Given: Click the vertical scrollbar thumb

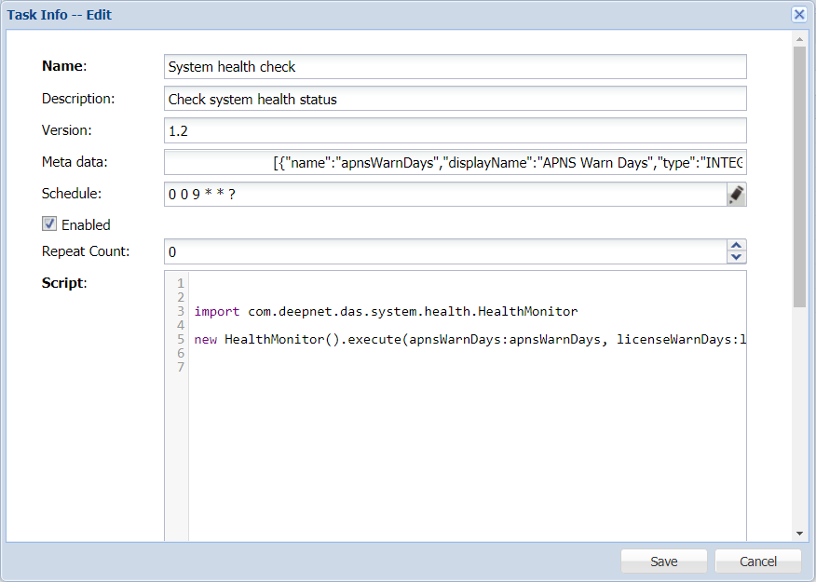Looking at the screenshot, I should coord(799,177).
